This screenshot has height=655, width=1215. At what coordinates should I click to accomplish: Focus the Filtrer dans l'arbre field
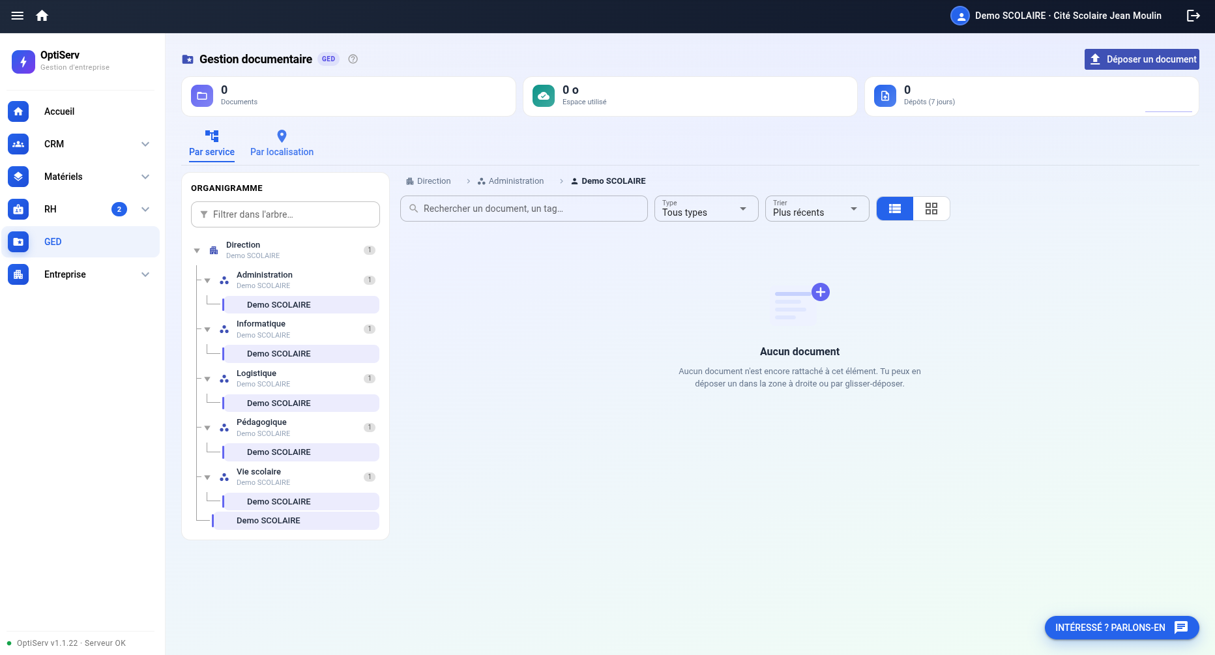pyautogui.click(x=285, y=214)
